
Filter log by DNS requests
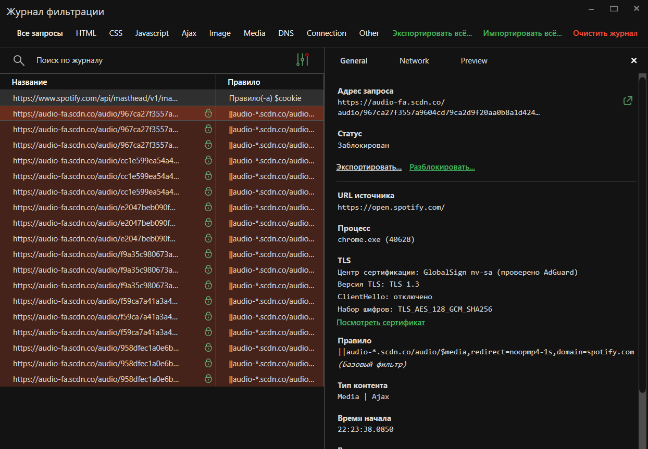click(x=286, y=33)
